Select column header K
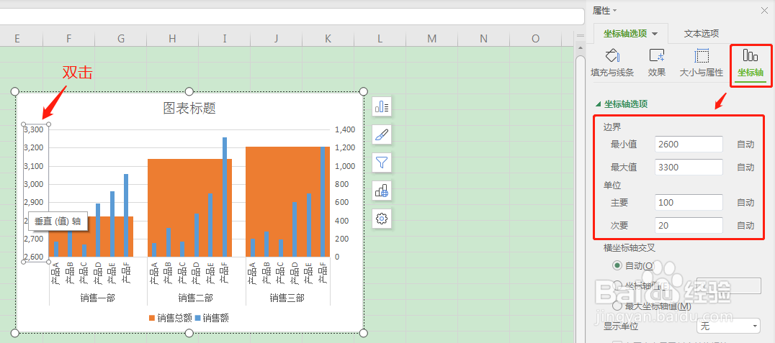This screenshot has width=775, height=343. (328, 39)
